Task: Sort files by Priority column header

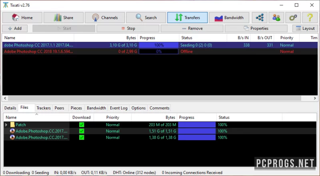Action: coord(112,117)
